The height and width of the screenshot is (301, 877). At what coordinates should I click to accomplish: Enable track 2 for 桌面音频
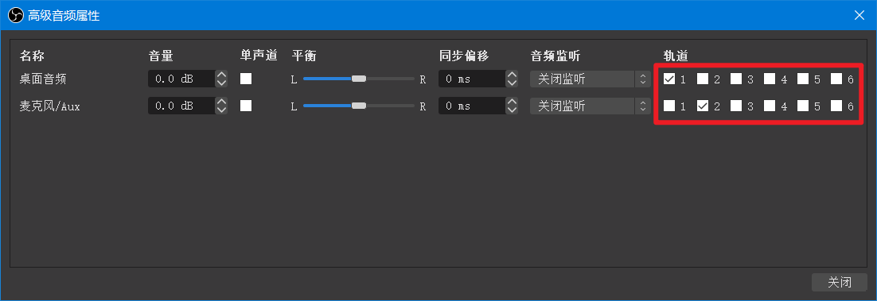703,79
